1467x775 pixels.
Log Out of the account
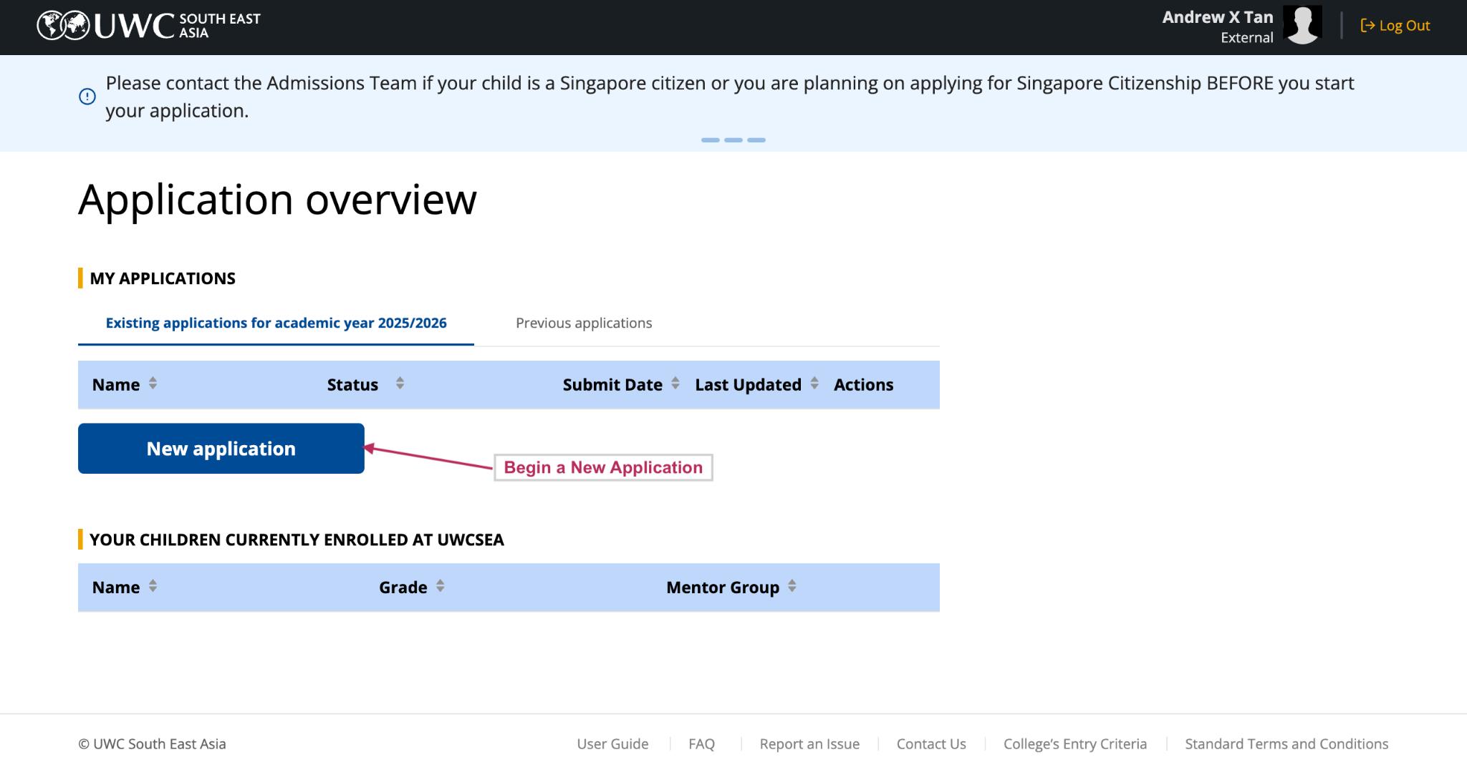point(1395,26)
